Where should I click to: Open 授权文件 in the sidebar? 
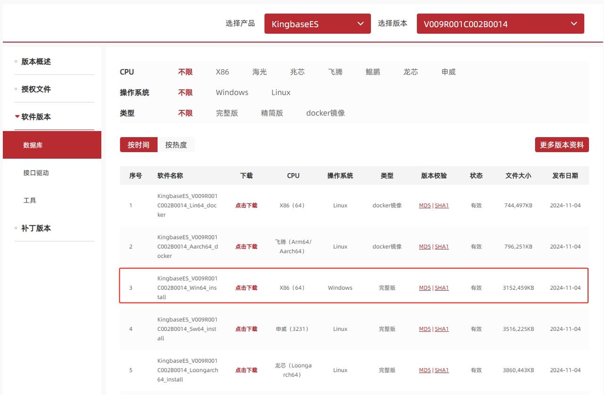36,89
